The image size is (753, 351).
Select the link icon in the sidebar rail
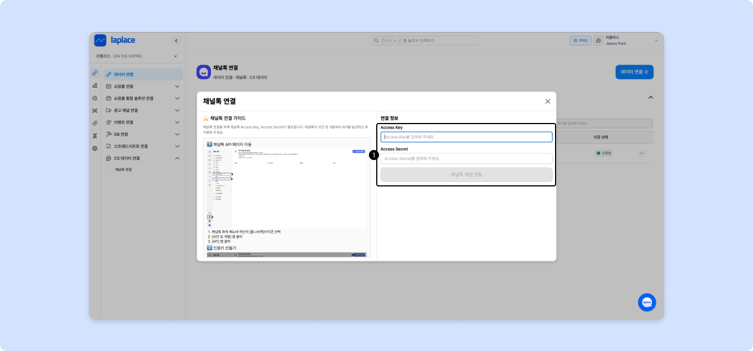[95, 74]
